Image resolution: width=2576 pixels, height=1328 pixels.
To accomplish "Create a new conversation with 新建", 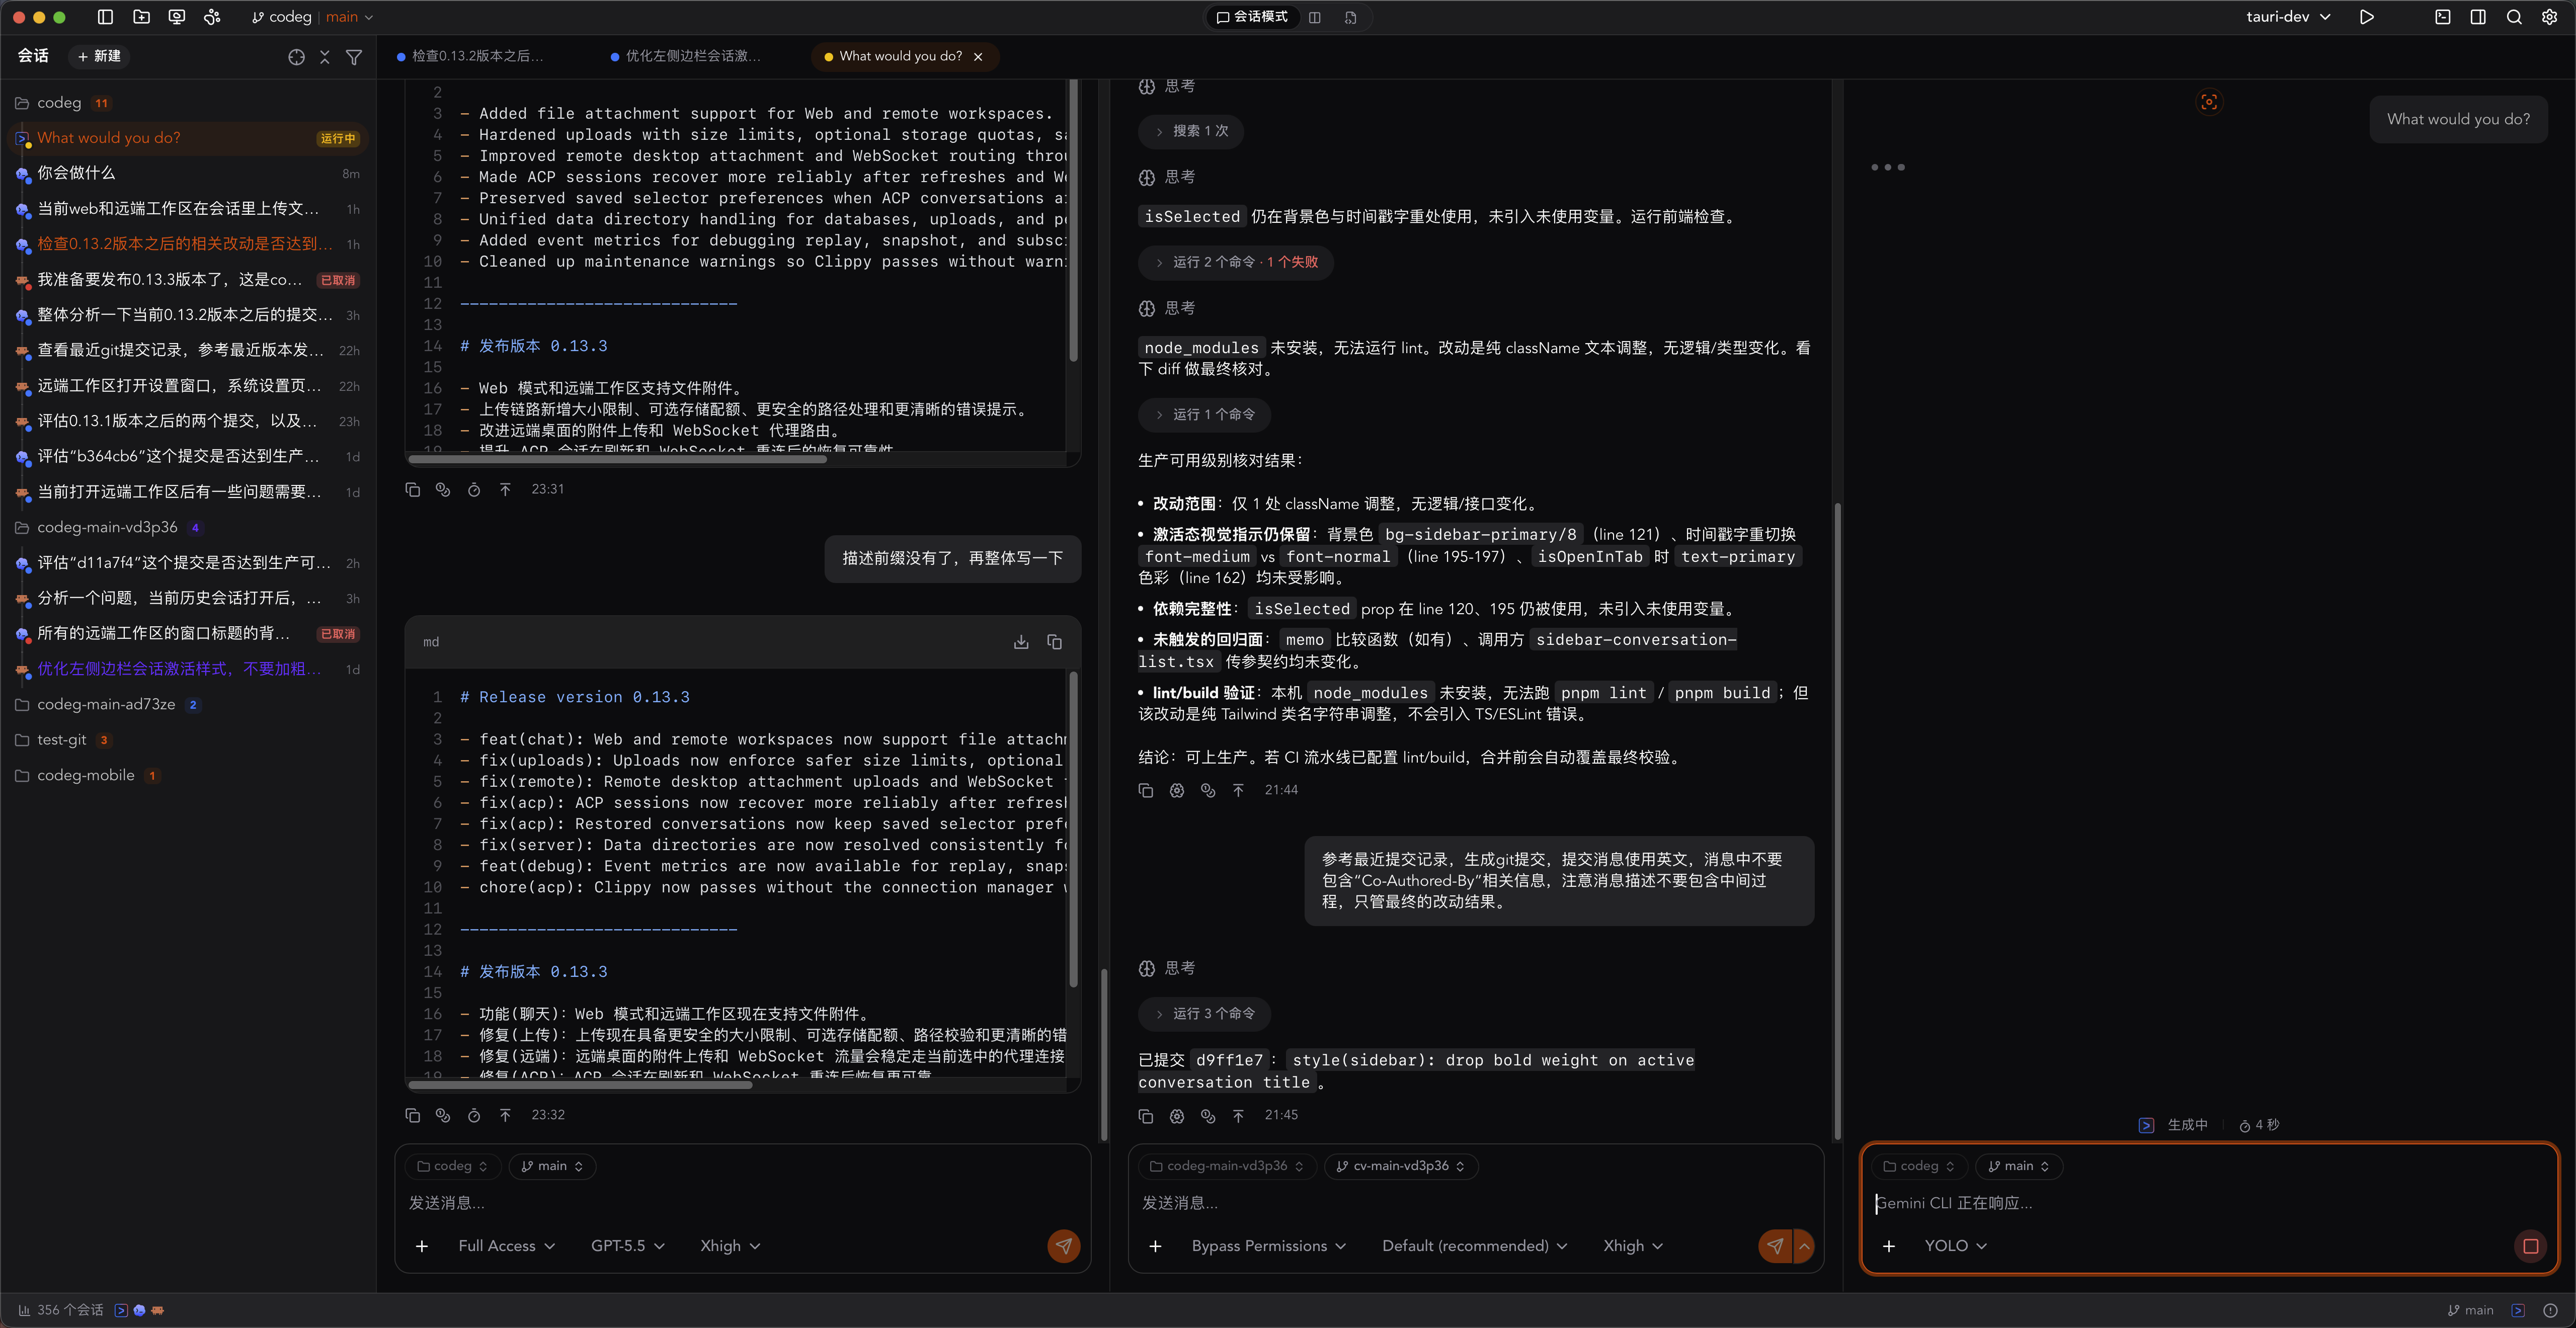I will coord(100,57).
